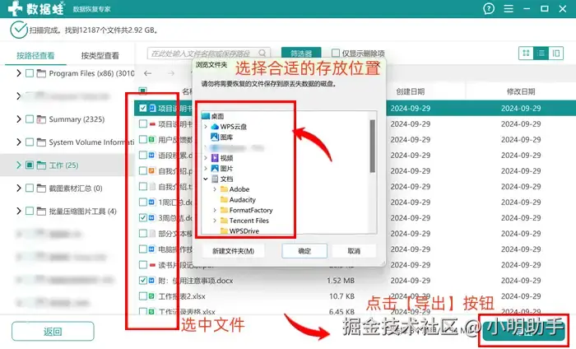Cancel the dialog with 取消
Viewport: 576px width, 349px height.
click(354, 251)
